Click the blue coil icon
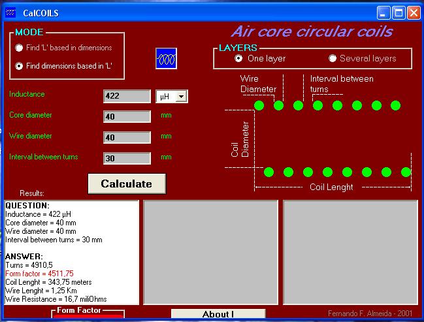424x322 pixels. pyautogui.click(x=167, y=58)
